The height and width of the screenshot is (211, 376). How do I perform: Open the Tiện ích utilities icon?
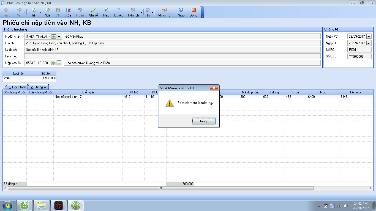(x=133, y=10)
